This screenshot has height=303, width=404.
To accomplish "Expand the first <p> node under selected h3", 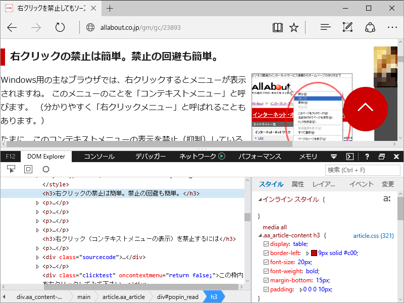I will point(37,203).
